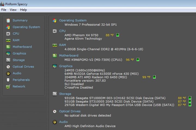This screenshot has width=196, height=130.
Task: Open the View menu
Action: point(13,10)
